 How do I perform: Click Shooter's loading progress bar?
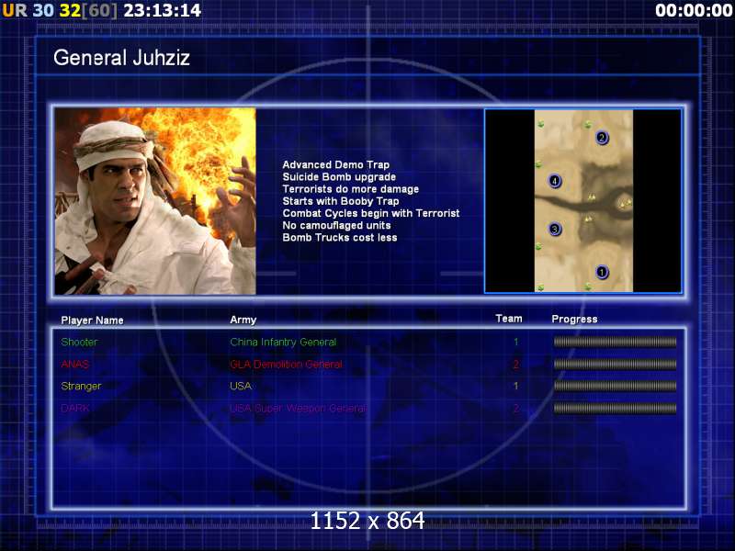(x=615, y=342)
